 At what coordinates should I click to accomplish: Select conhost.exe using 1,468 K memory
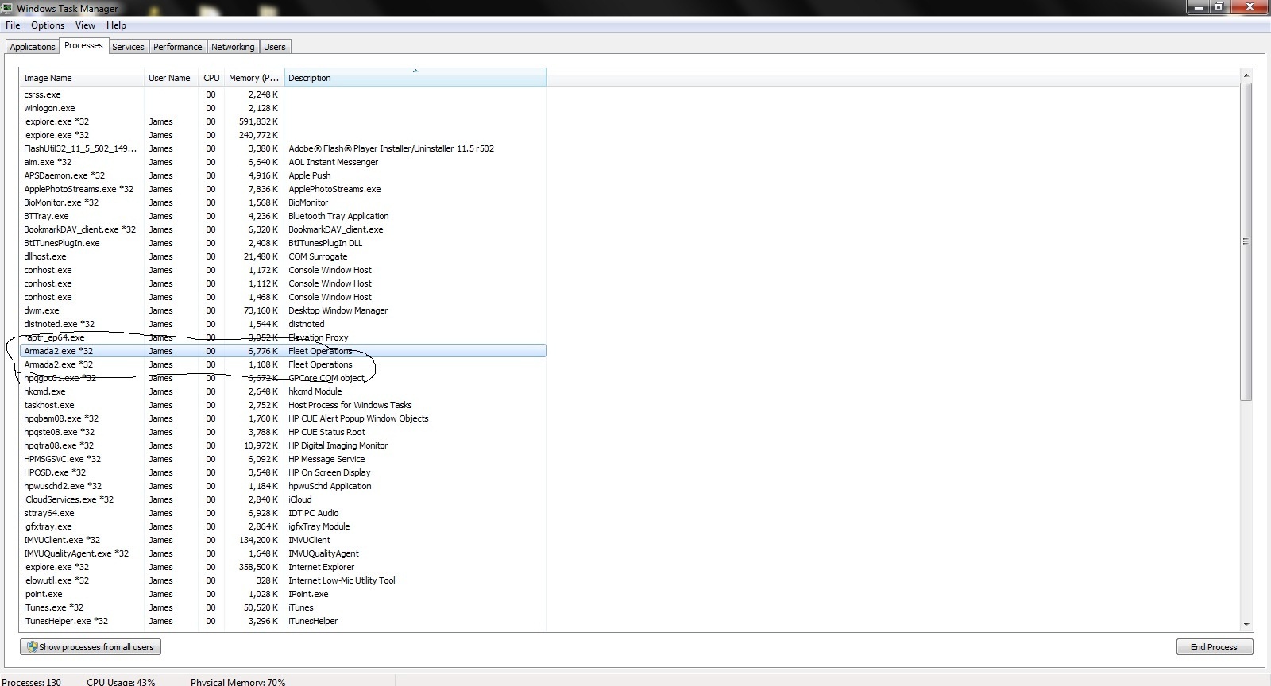283,297
